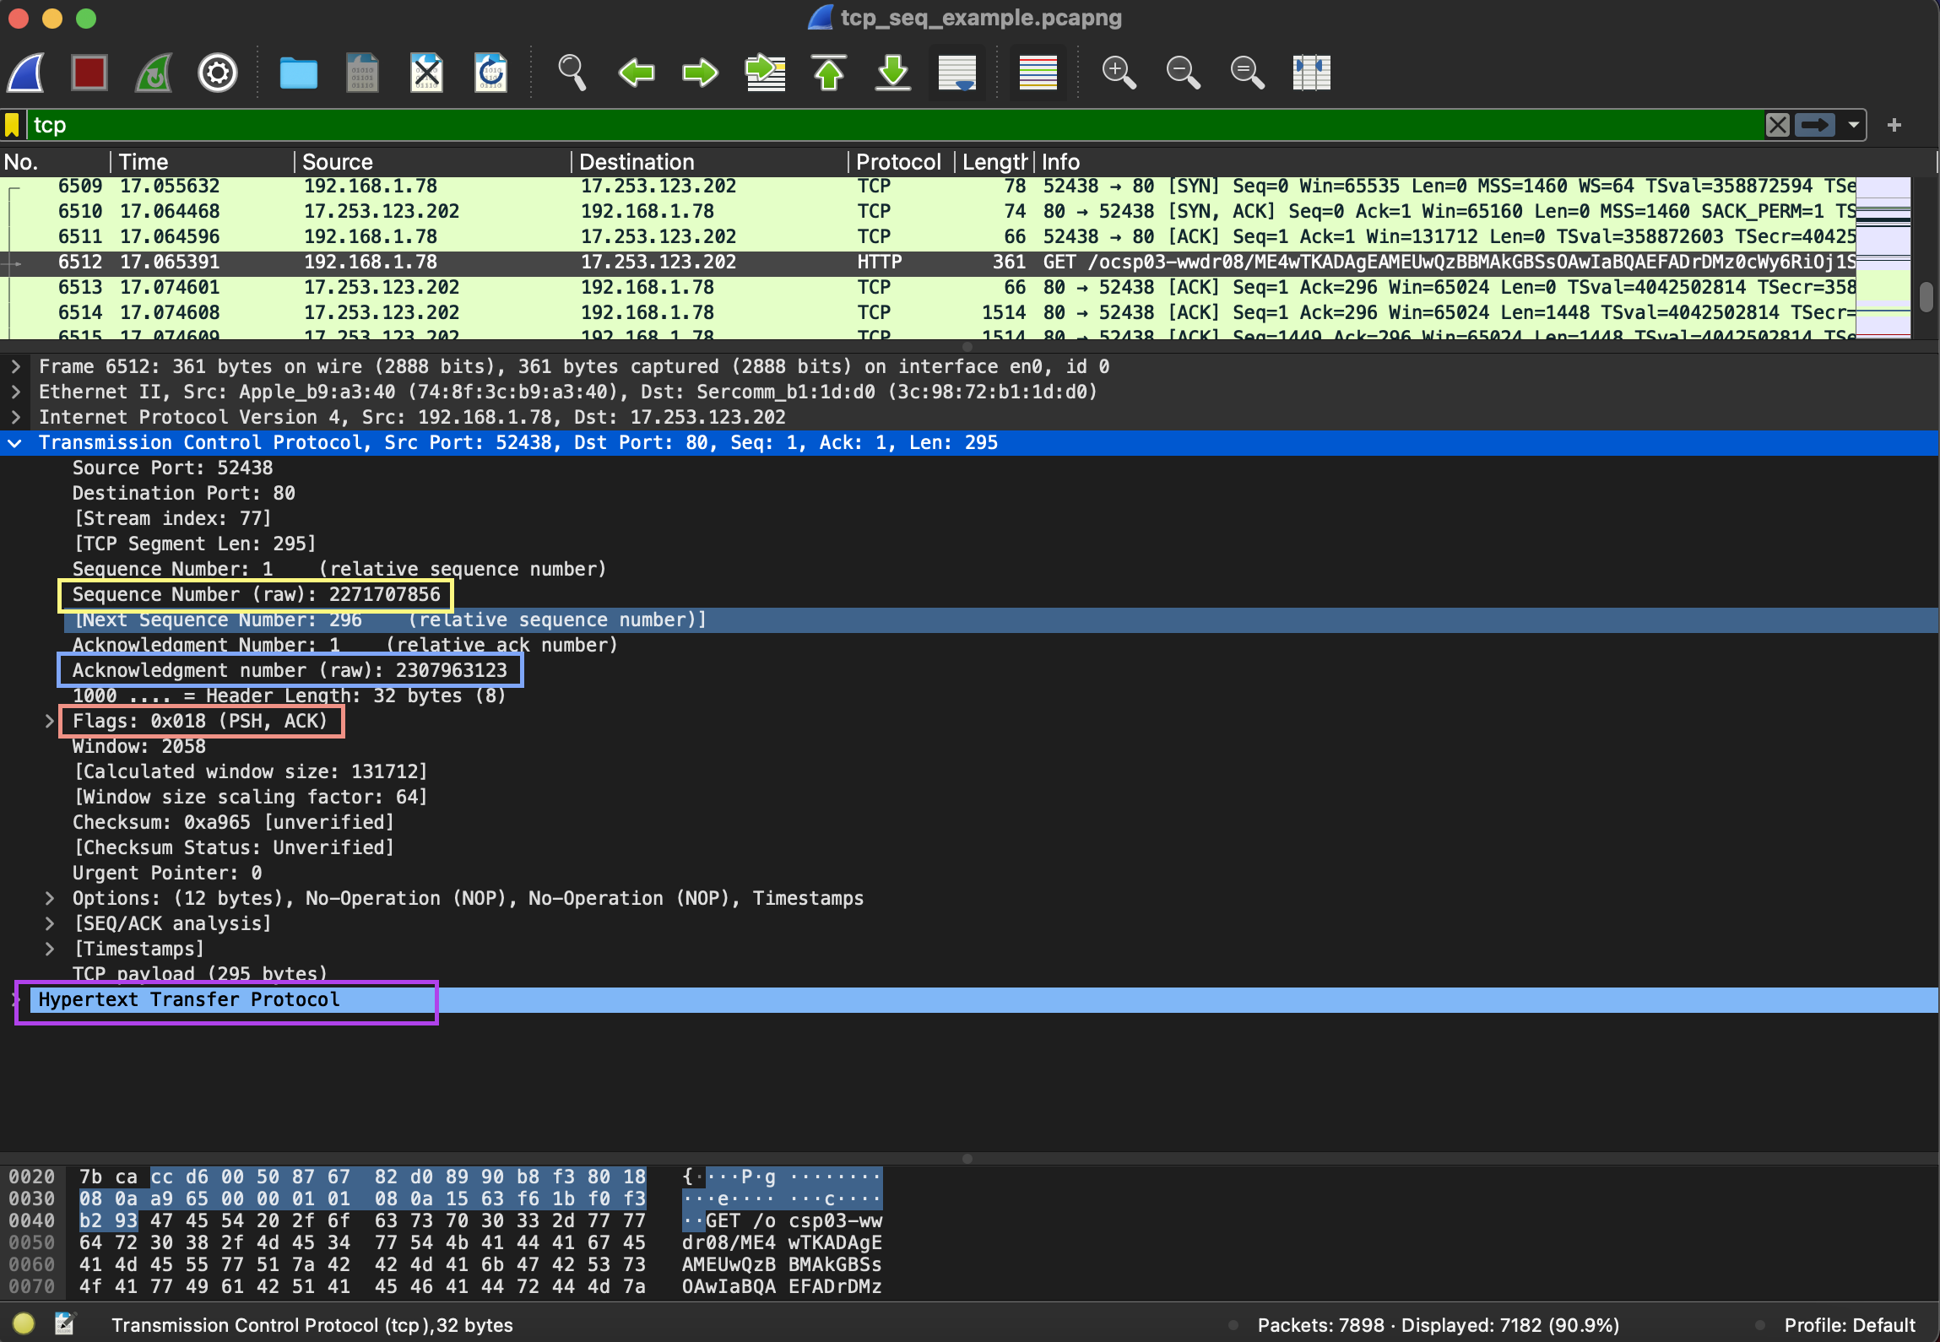This screenshot has height=1342, width=1940.
Task: Click the start capture shark fin icon
Action: click(x=27, y=73)
